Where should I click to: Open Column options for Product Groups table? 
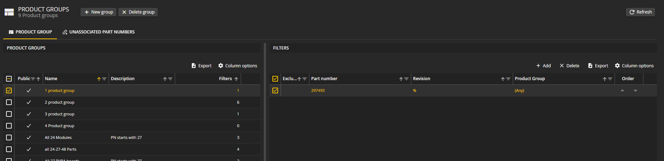(238, 66)
